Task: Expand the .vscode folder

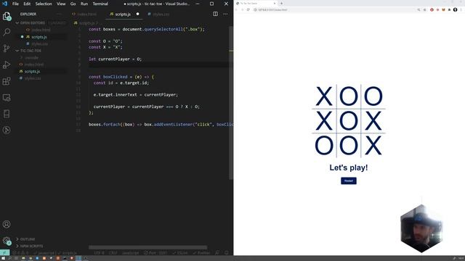Action: pos(32,58)
